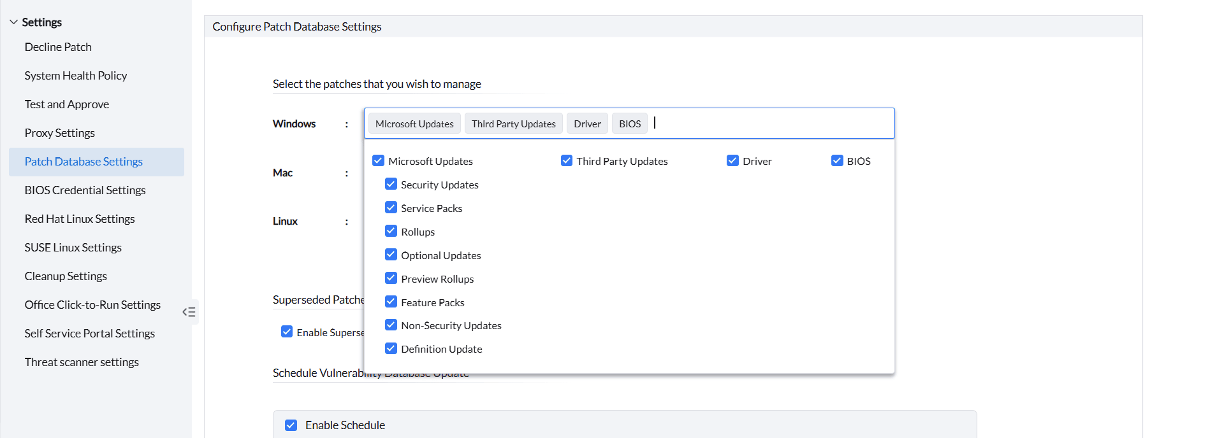Toggle the BIOS checkbox
The width and height of the screenshot is (1222, 438).
pyautogui.click(x=837, y=160)
